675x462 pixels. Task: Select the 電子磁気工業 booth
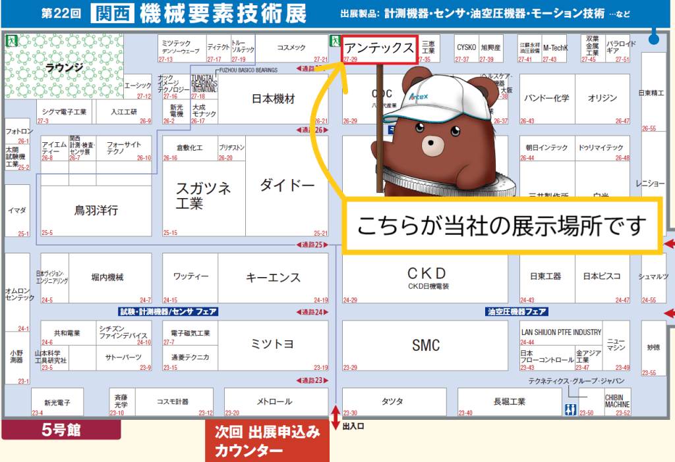click(191, 333)
